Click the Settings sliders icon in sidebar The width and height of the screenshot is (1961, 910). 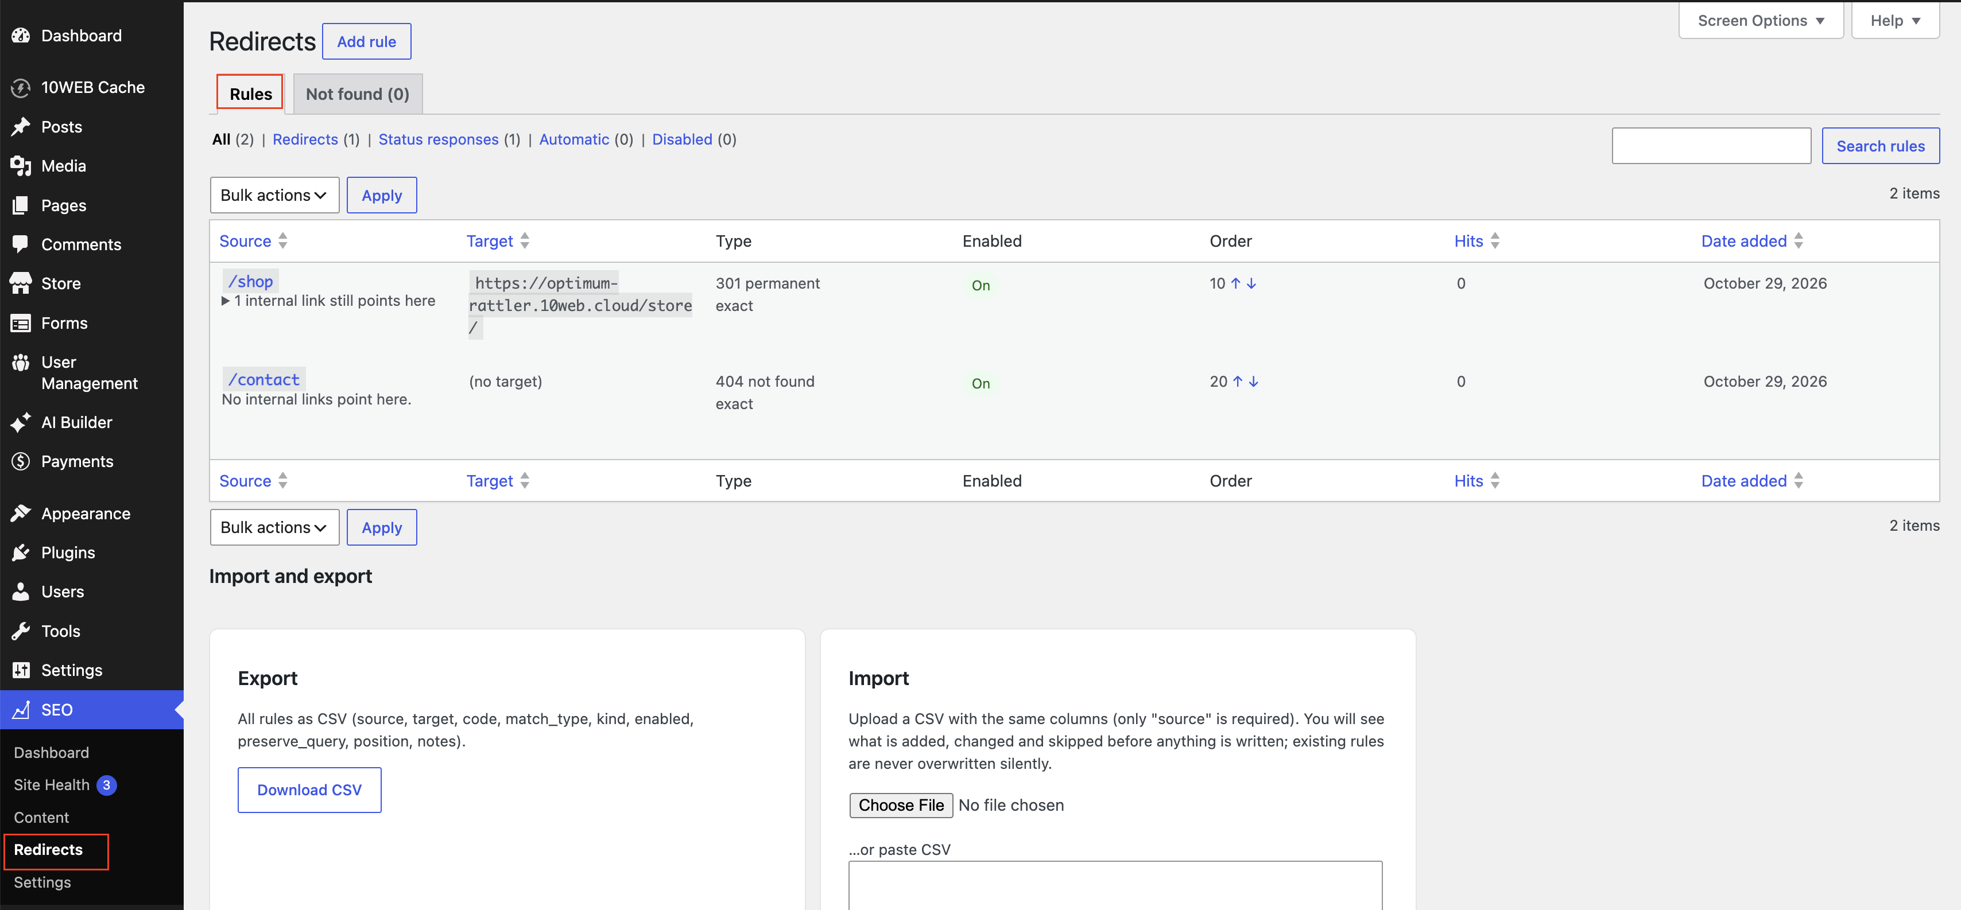coord(21,670)
